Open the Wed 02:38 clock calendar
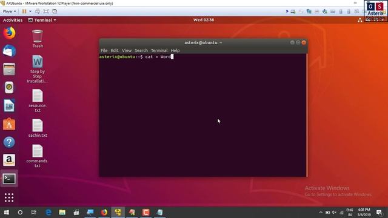The image size is (388, 218). (204, 20)
